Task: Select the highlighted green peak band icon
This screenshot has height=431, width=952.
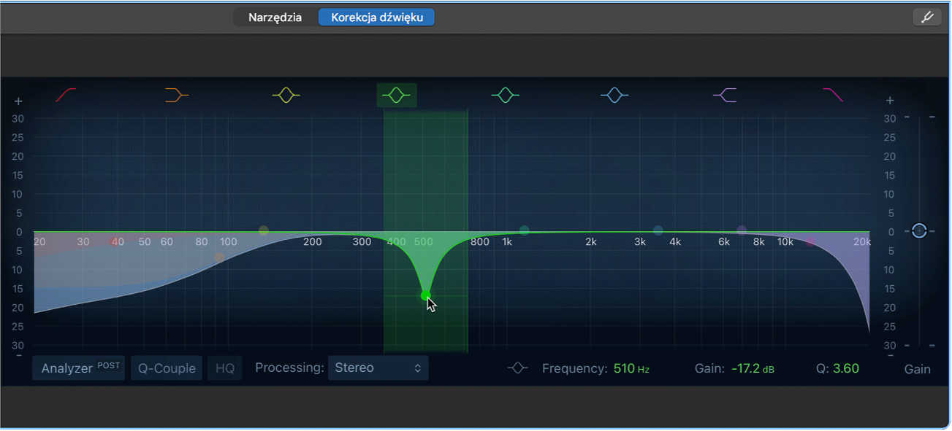Action: coord(395,94)
